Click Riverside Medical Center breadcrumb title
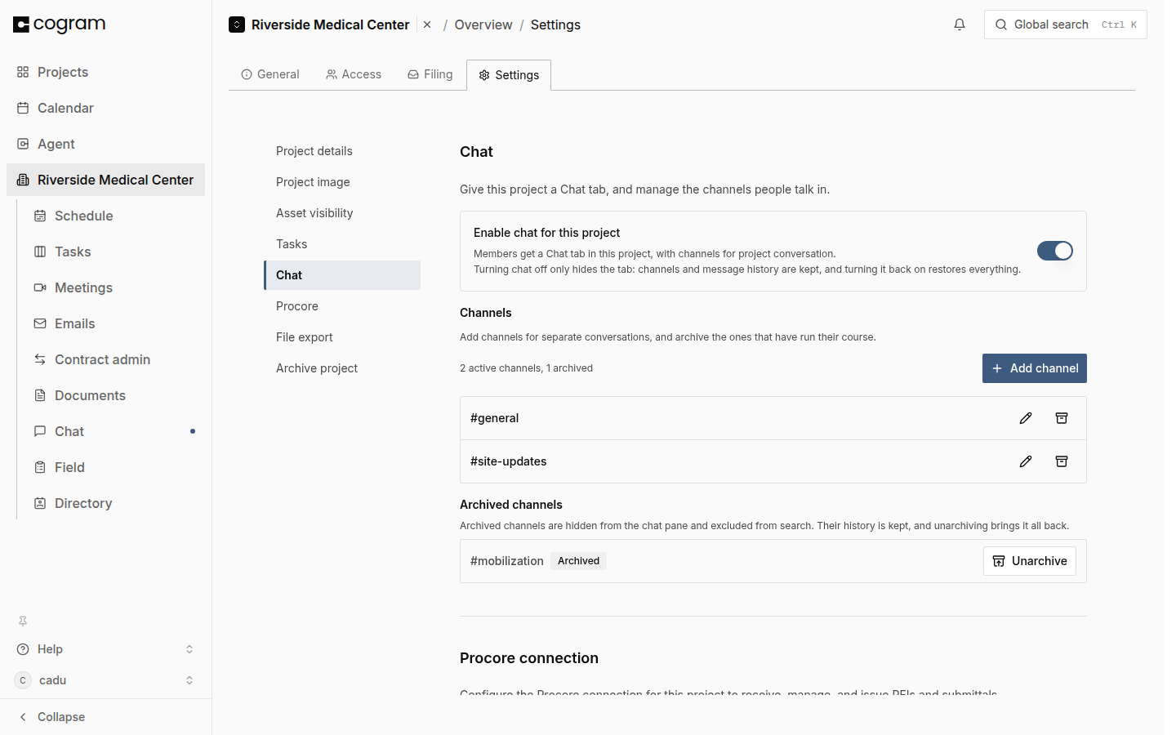Image resolution: width=1176 pixels, height=735 pixels. (x=330, y=24)
